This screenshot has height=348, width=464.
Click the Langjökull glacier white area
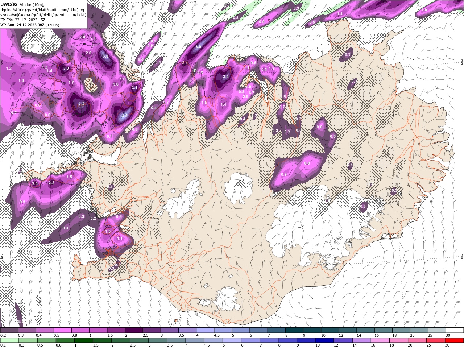(183, 199)
